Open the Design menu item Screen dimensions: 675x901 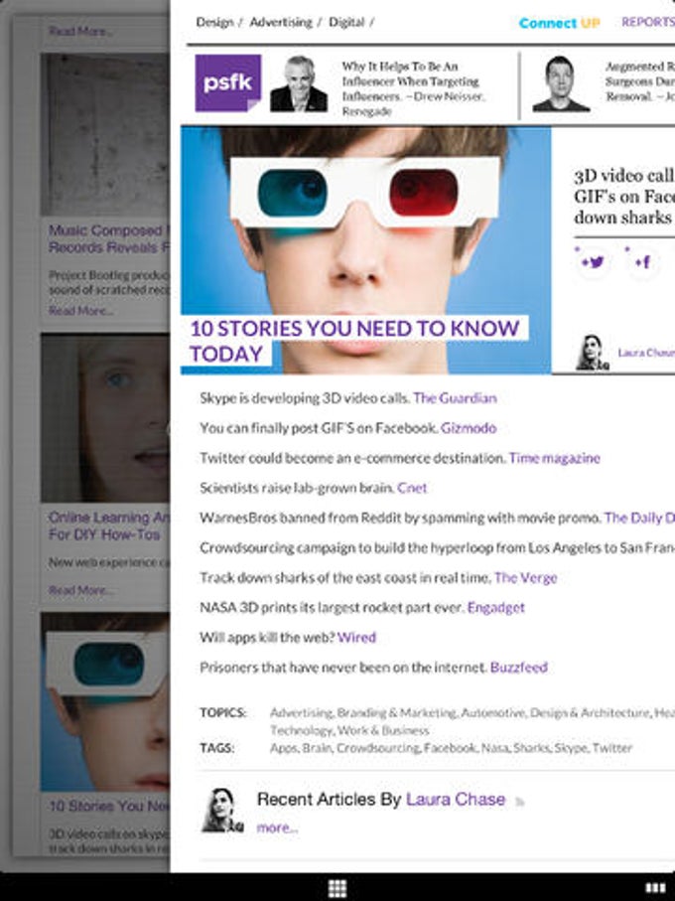click(214, 23)
